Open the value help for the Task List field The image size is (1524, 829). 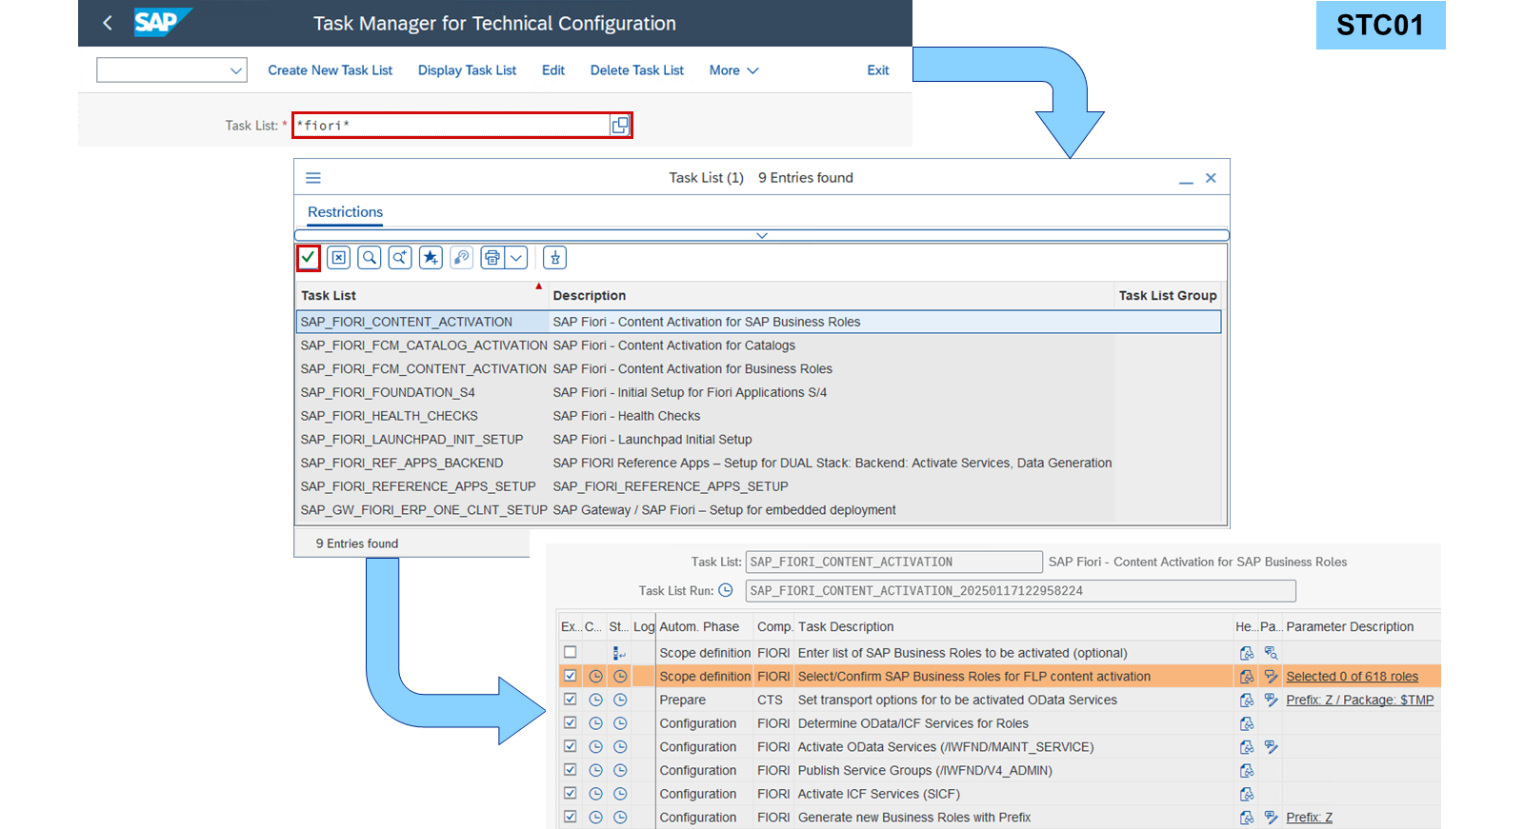click(620, 125)
